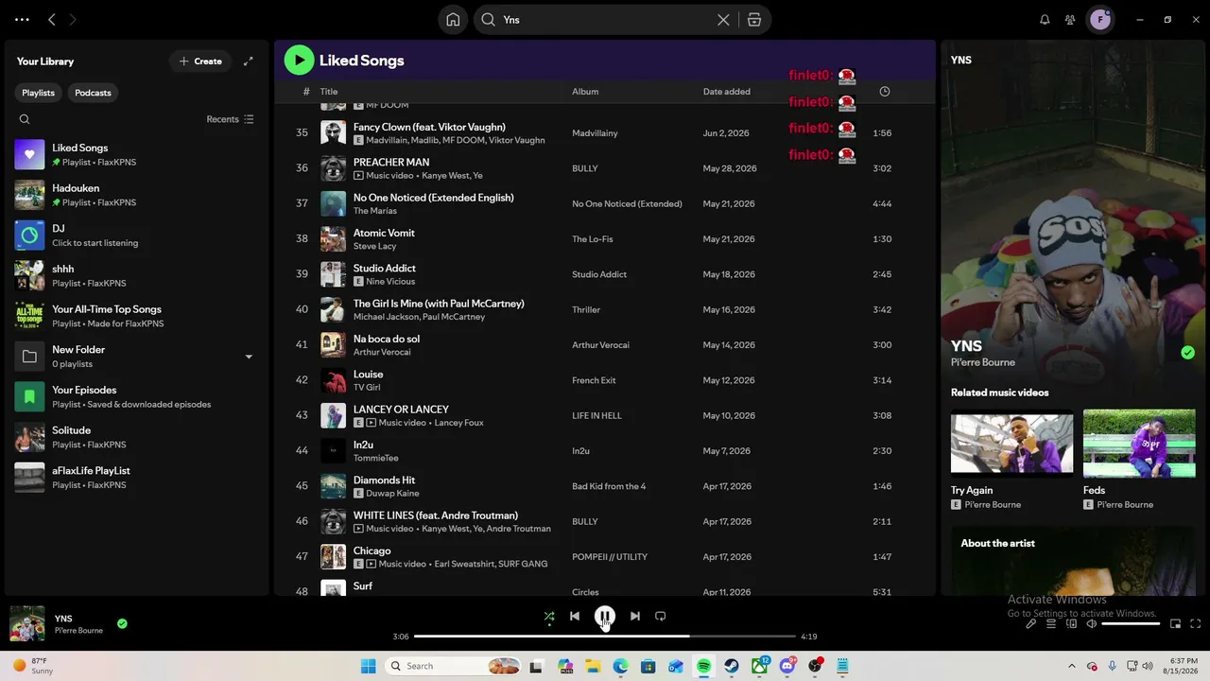Screen dimensions: 1210x681
Task: Sort songs by the duration clock header
Action: [885, 92]
